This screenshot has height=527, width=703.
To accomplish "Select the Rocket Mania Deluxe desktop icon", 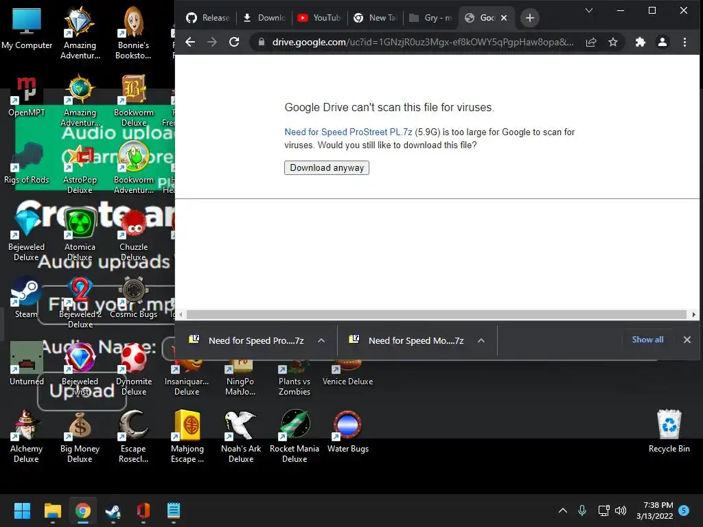I will (295, 437).
